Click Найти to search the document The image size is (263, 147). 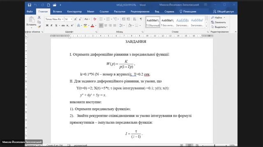coord(217,18)
